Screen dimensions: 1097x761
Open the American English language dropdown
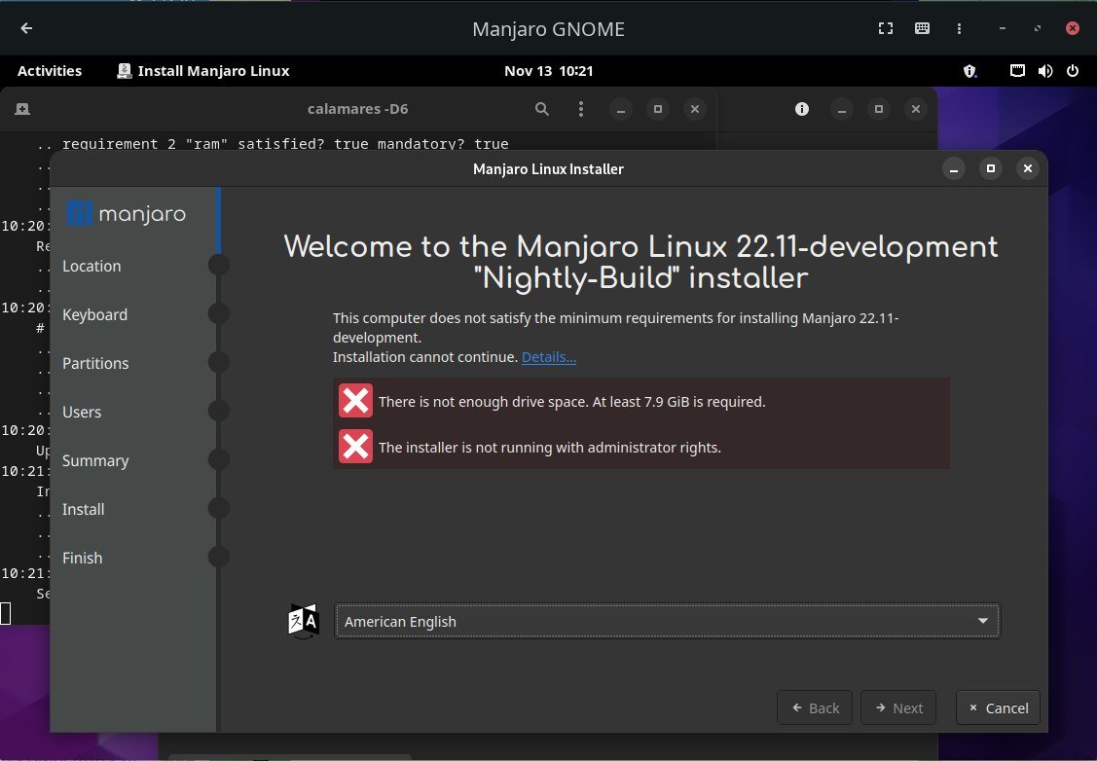tap(668, 621)
